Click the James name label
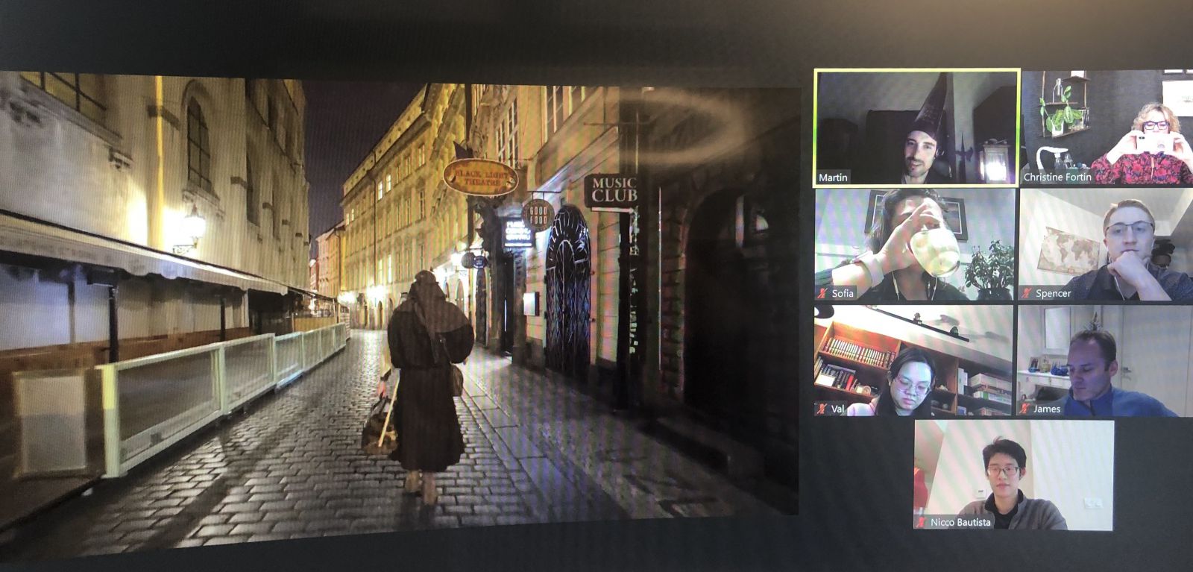1193x572 pixels. [x=1047, y=409]
